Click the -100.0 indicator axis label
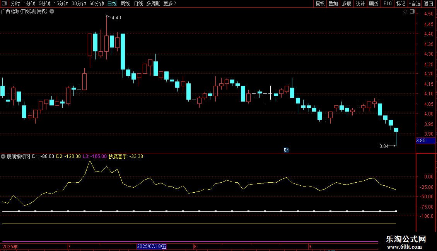The image size is (437, 251). (x=427, y=216)
